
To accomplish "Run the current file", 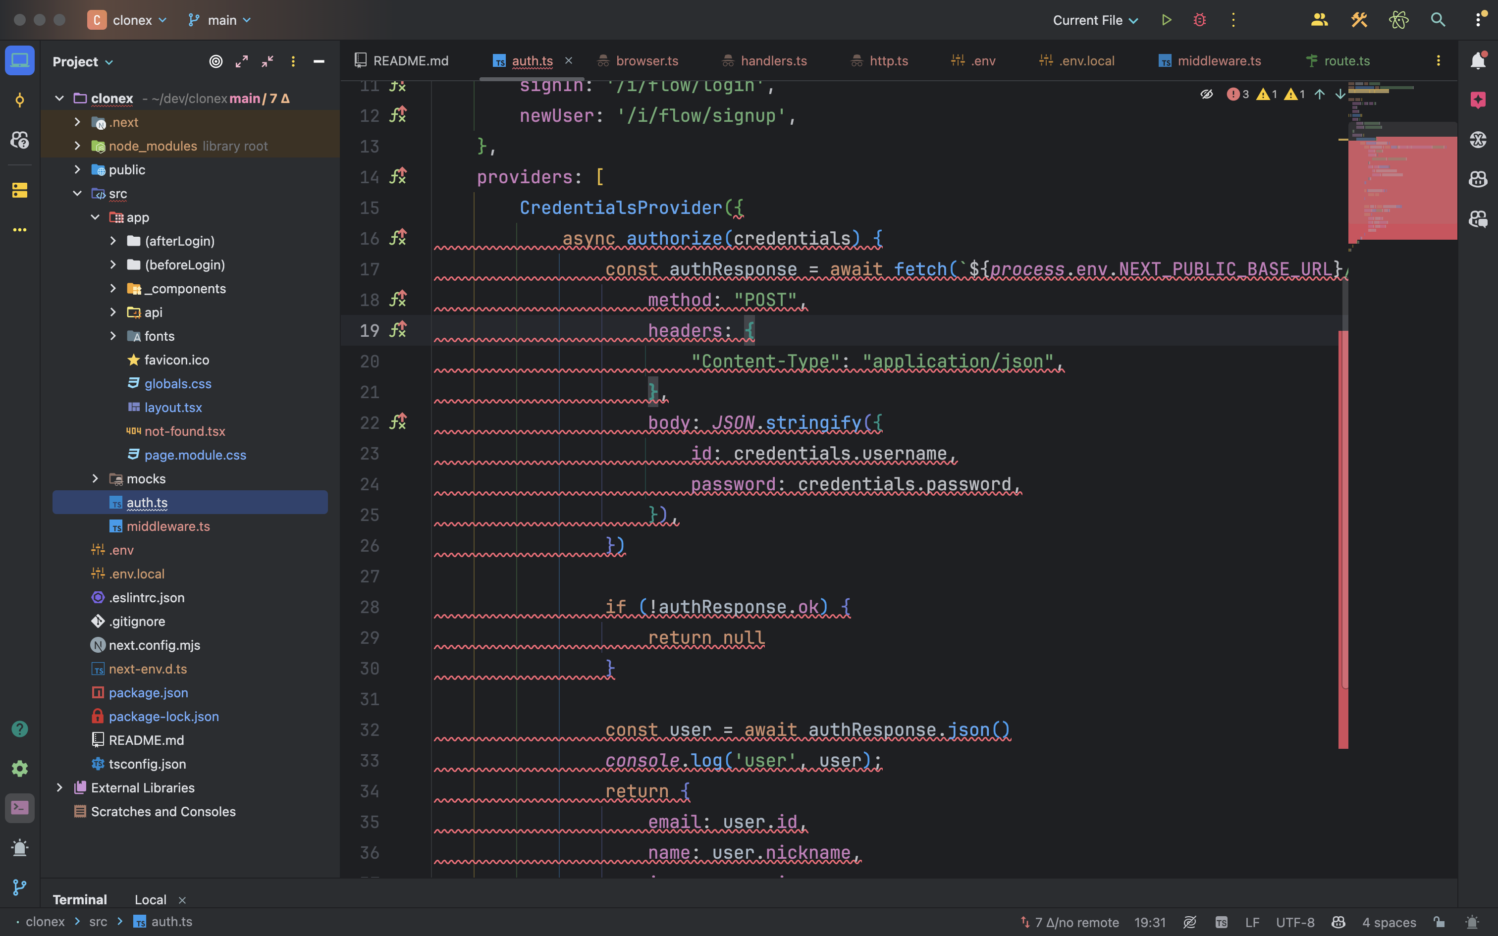I will pos(1166,20).
